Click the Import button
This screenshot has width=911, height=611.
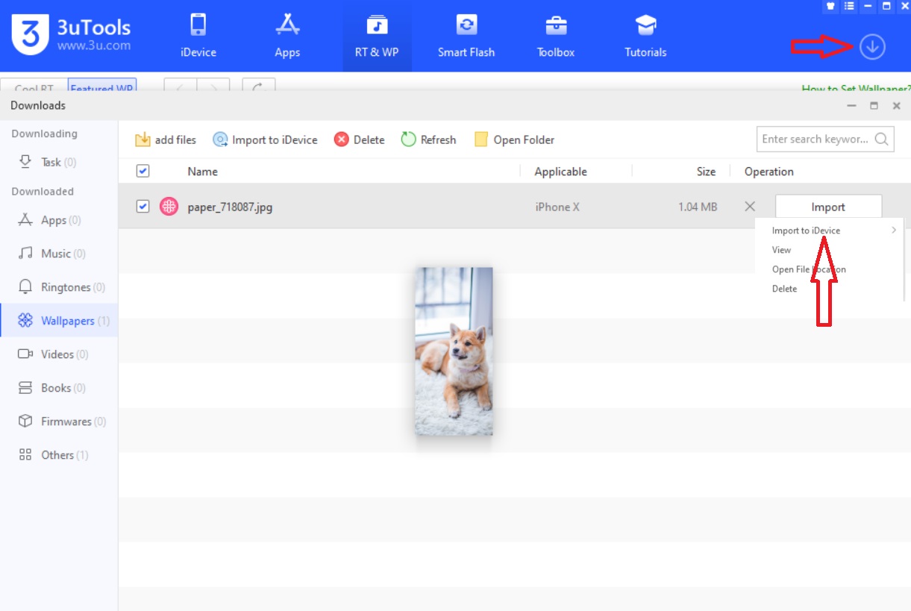[x=828, y=207]
